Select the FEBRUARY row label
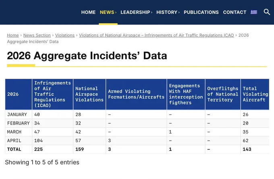Screen dimensions: 274x179 click(x=19, y=123)
